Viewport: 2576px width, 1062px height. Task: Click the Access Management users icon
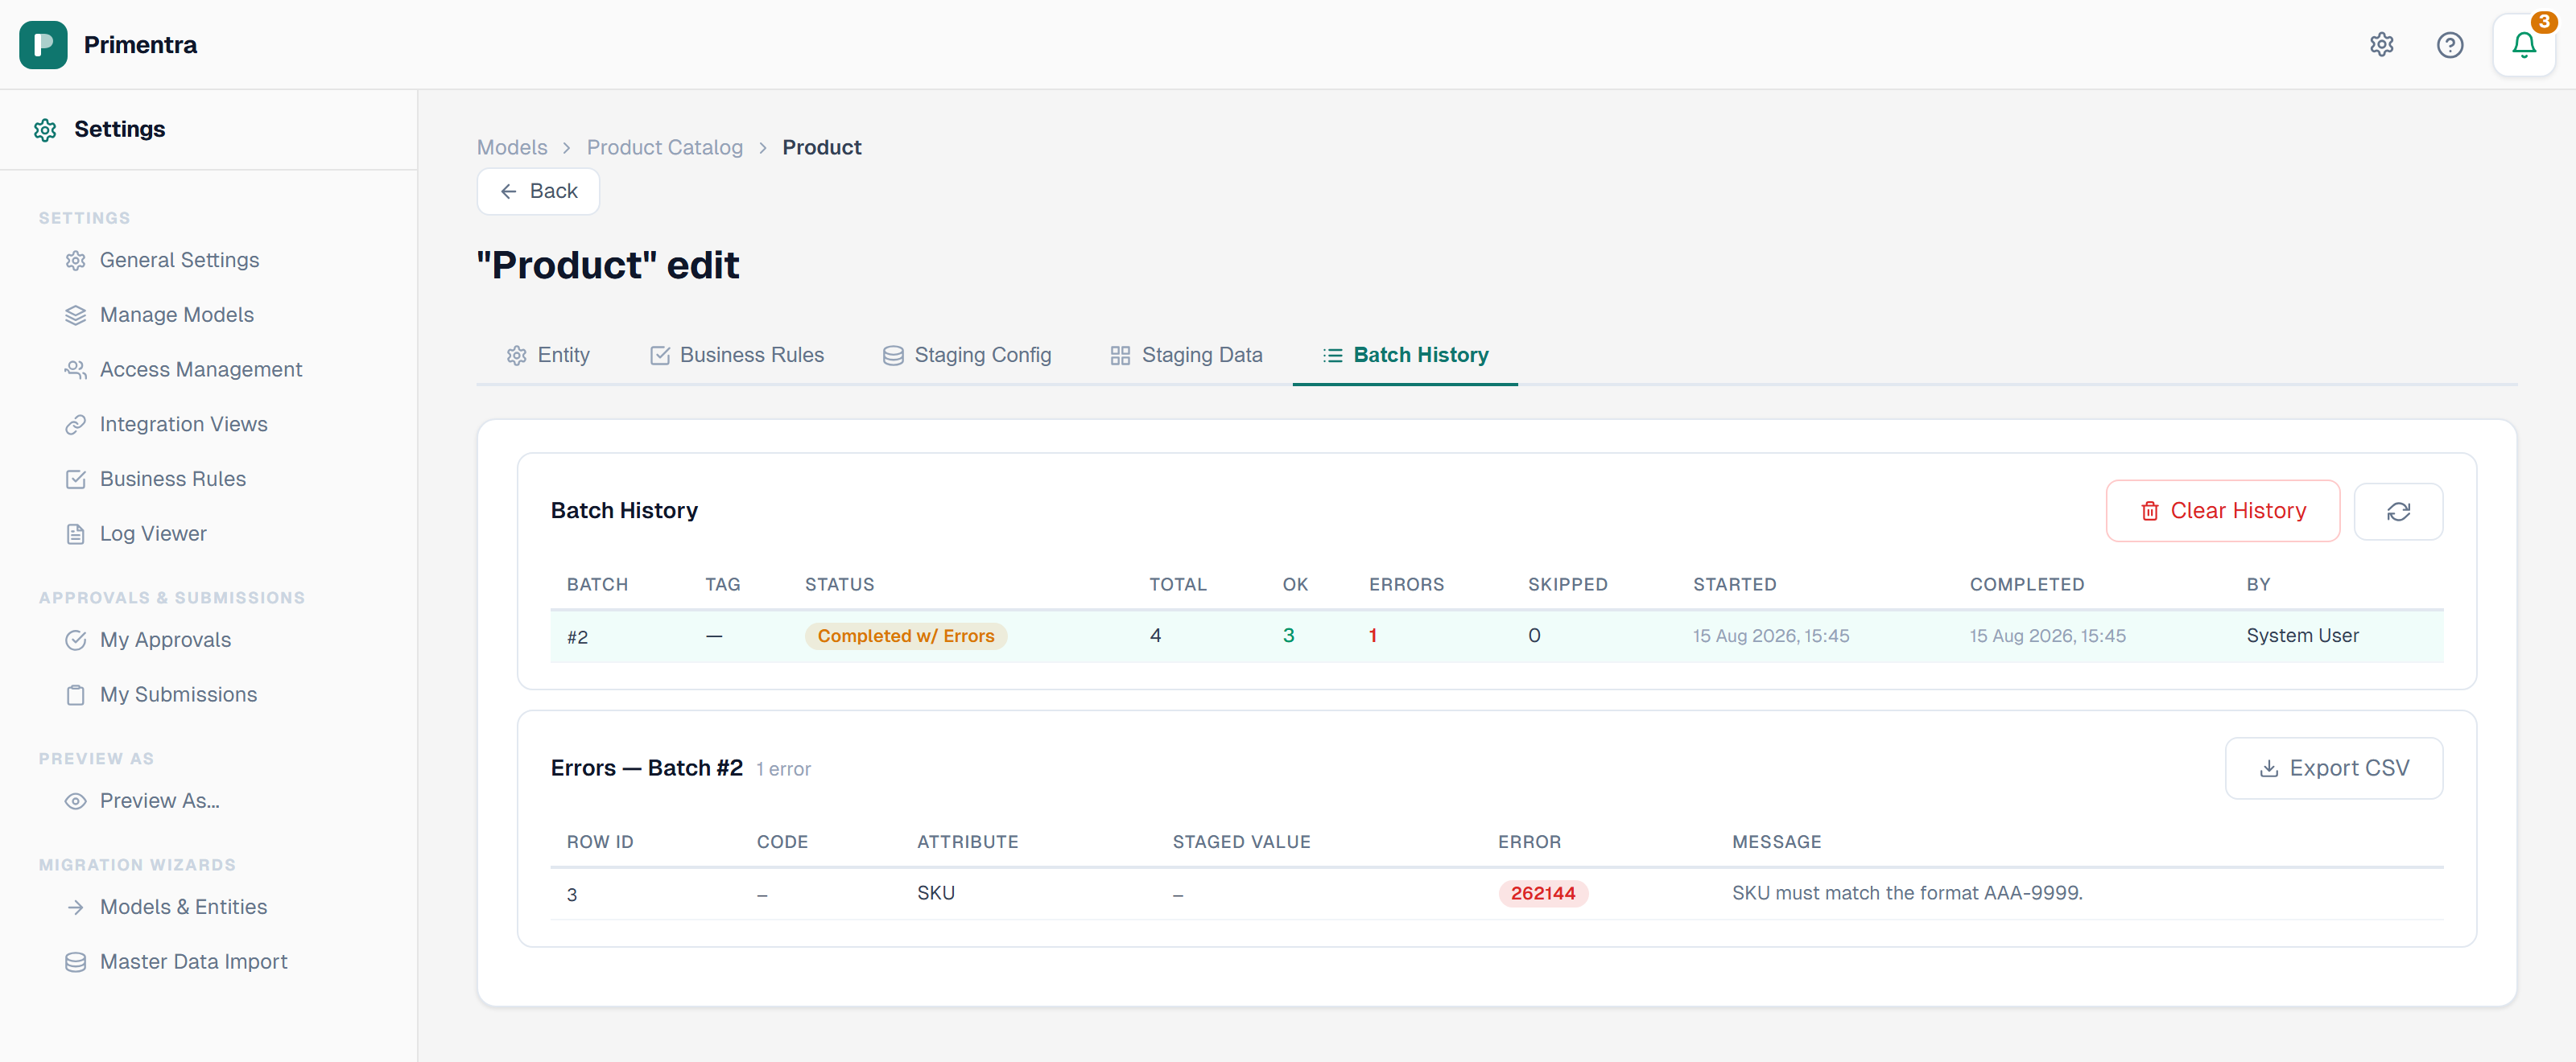coord(76,369)
